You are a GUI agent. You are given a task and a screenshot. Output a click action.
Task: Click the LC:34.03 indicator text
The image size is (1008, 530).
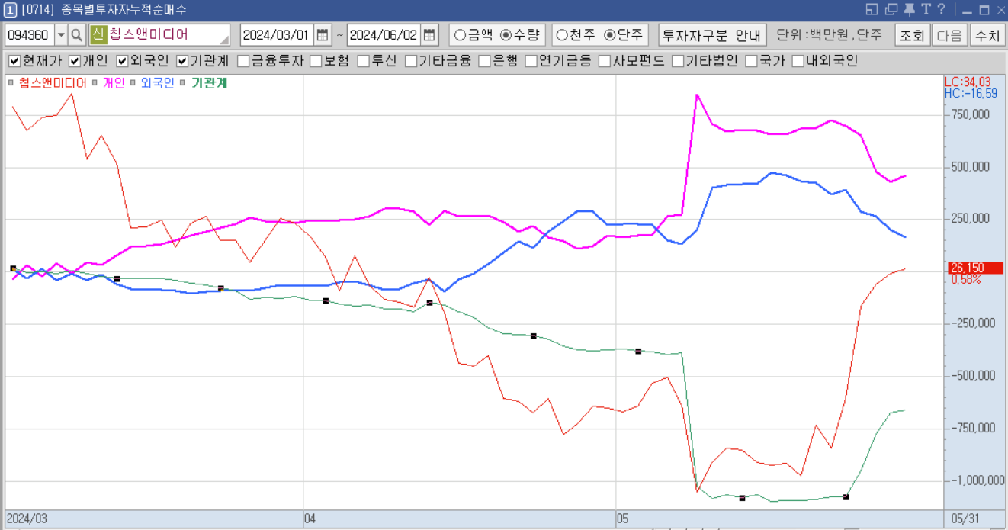968,82
